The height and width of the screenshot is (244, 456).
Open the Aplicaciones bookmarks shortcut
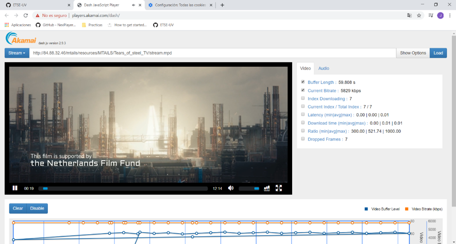tap(18, 25)
